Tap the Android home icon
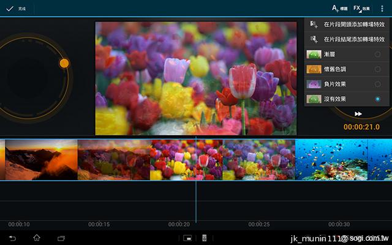The image size is (392, 245). point(37,238)
